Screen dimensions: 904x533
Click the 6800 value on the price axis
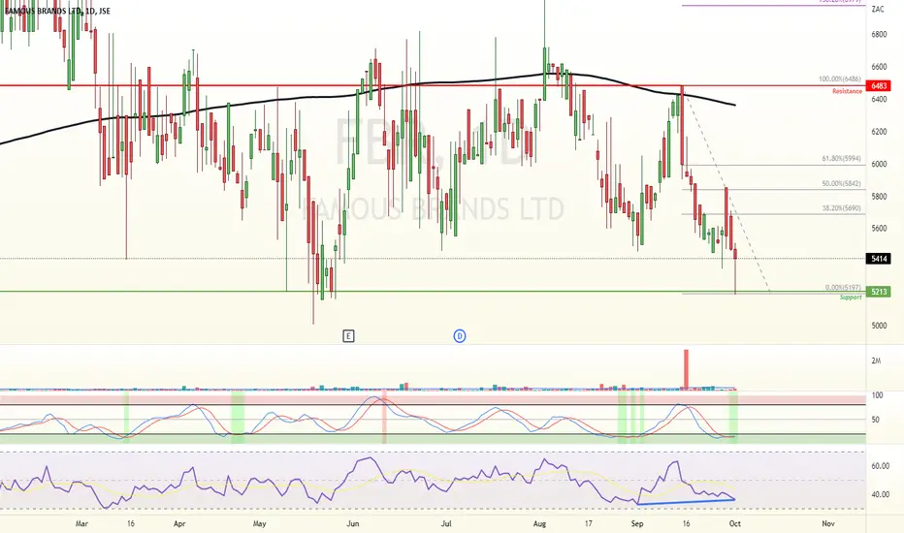[879, 35]
